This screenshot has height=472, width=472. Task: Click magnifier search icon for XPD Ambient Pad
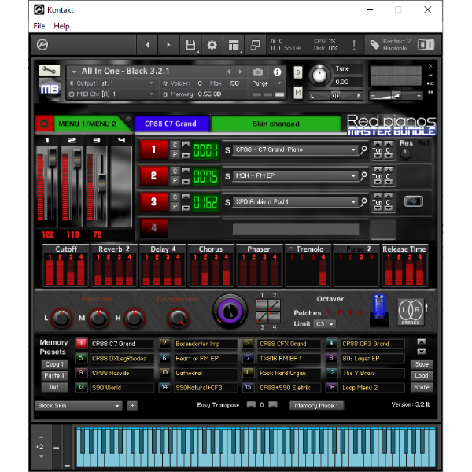(x=363, y=201)
